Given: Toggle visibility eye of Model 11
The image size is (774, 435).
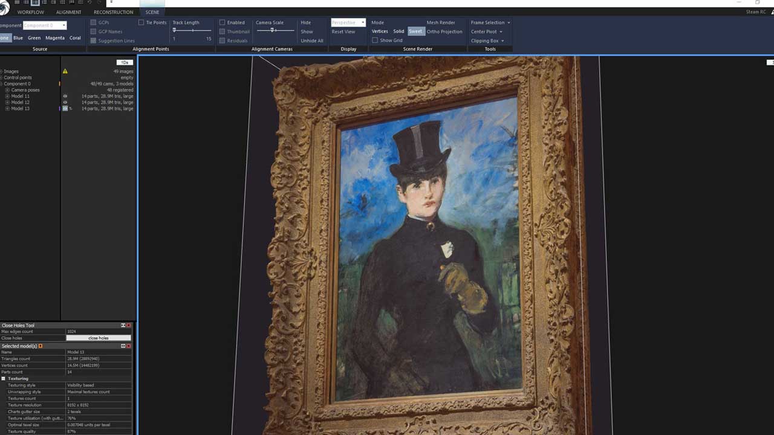Looking at the screenshot, I should click(65, 96).
